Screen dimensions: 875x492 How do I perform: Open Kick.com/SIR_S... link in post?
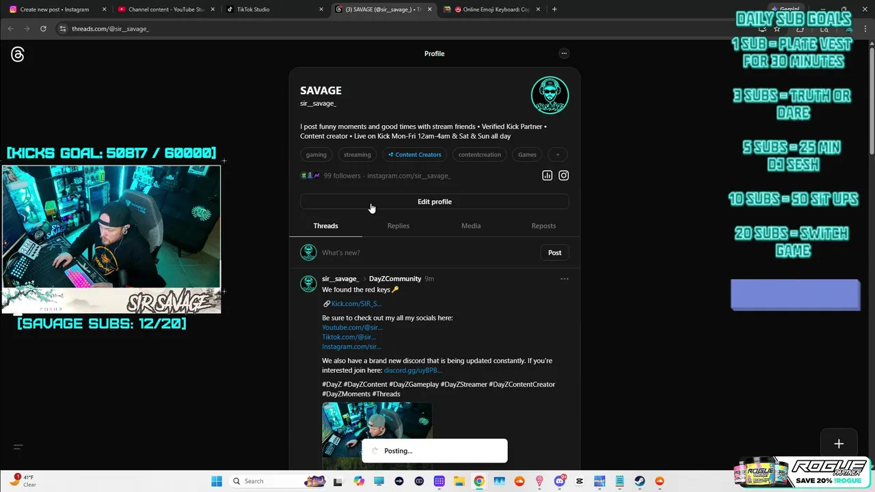click(356, 304)
